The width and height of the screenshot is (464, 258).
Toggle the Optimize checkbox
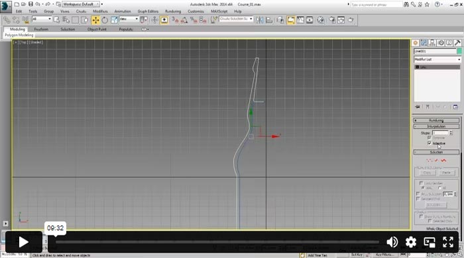[x=430, y=138]
